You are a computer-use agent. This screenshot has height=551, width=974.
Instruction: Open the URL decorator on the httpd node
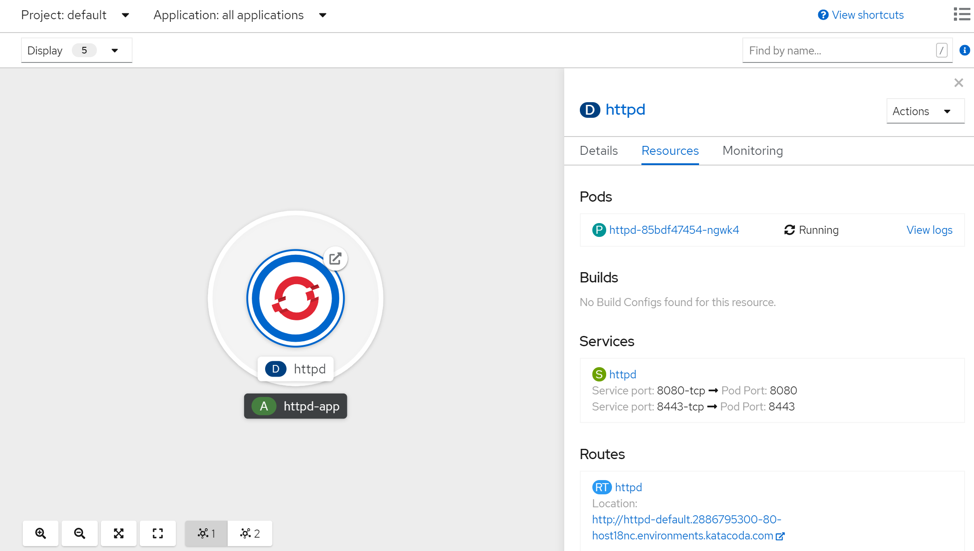[336, 258]
